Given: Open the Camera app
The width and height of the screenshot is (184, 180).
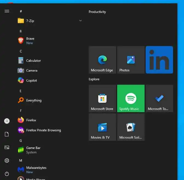Looking at the screenshot, I should 50,71.
